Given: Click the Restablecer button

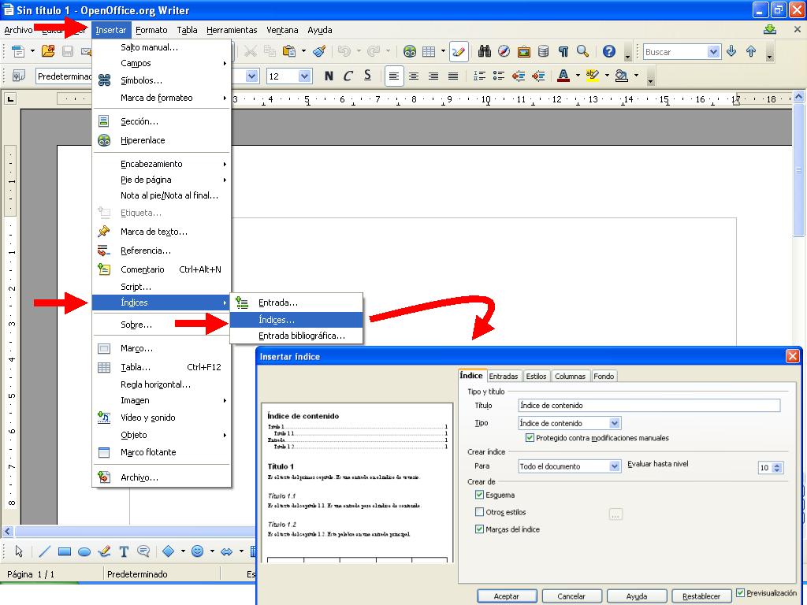Looking at the screenshot, I should tap(701, 596).
